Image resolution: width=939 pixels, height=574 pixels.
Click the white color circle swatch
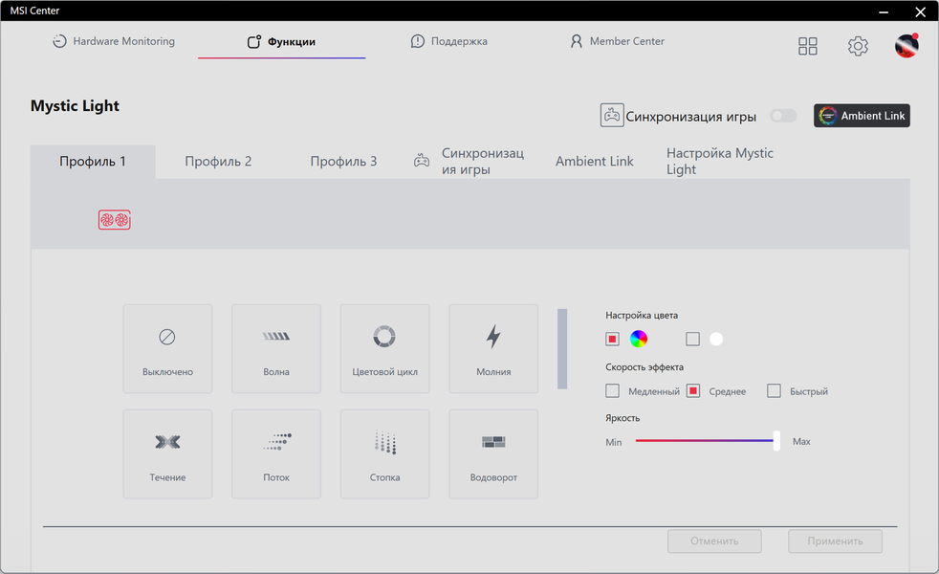coord(715,339)
